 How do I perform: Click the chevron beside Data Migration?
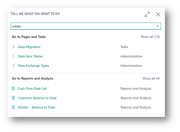(x=13, y=47)
